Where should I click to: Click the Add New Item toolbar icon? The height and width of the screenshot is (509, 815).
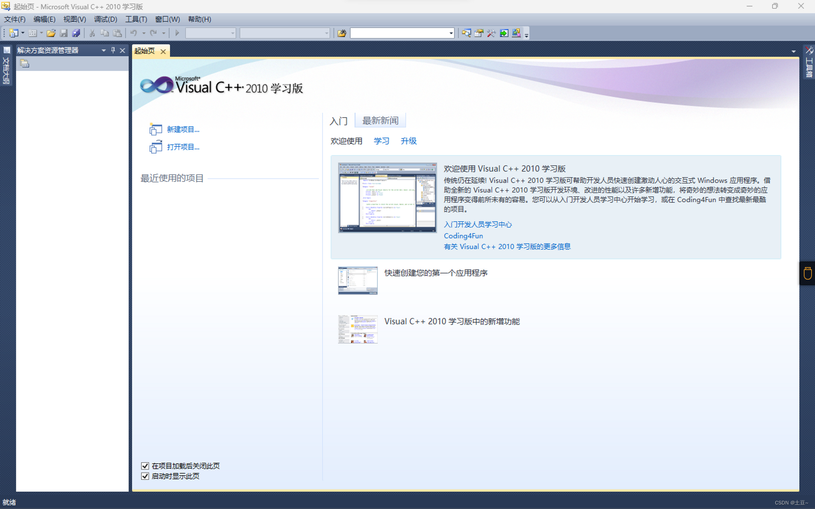(x=33, y=33)
